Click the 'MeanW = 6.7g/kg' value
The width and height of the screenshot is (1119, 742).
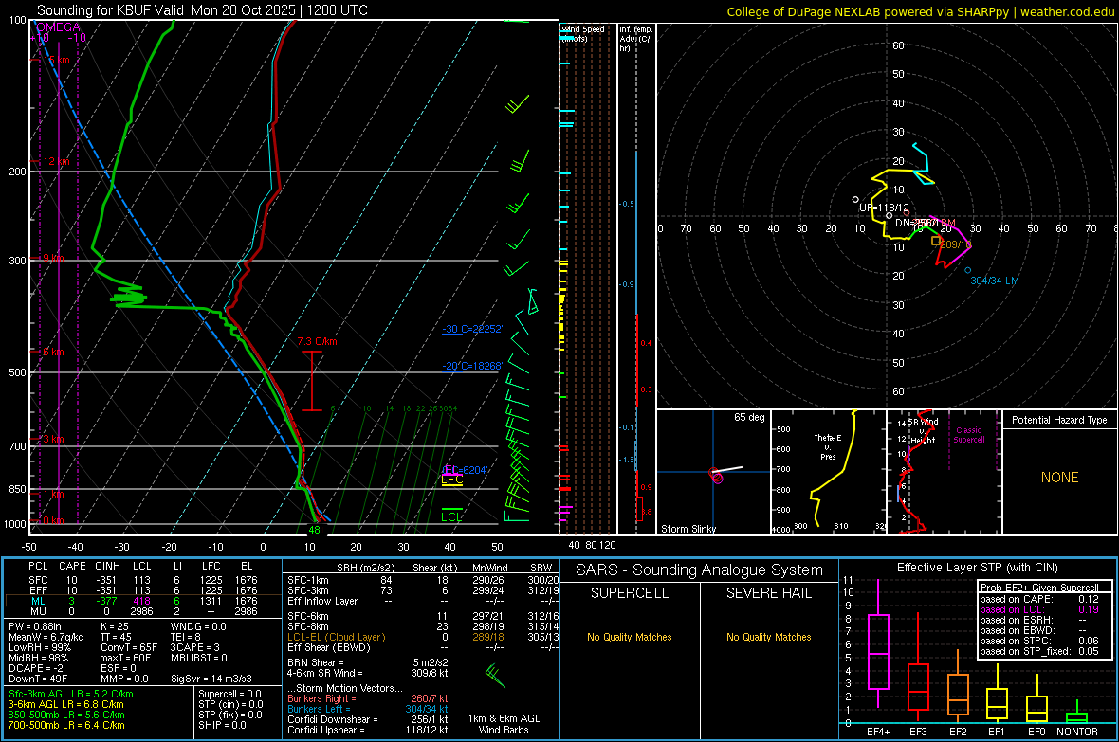pos(46,637)
